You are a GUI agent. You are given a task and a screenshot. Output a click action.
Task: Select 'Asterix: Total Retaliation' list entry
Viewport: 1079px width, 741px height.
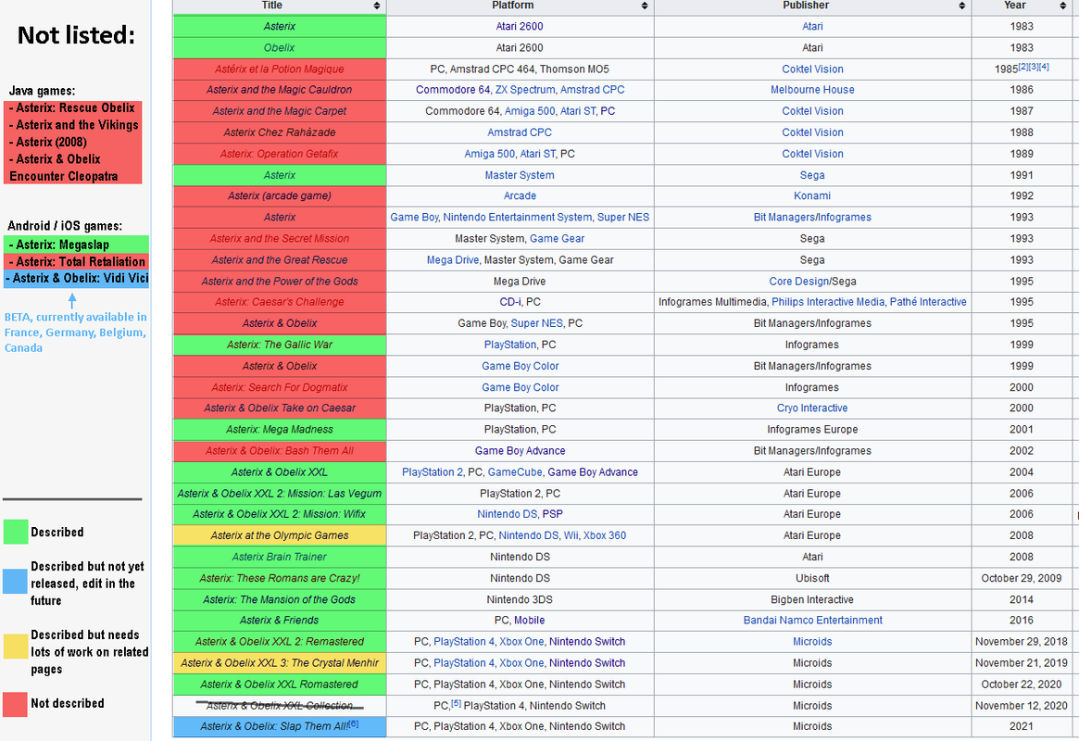tap(76, 261)
